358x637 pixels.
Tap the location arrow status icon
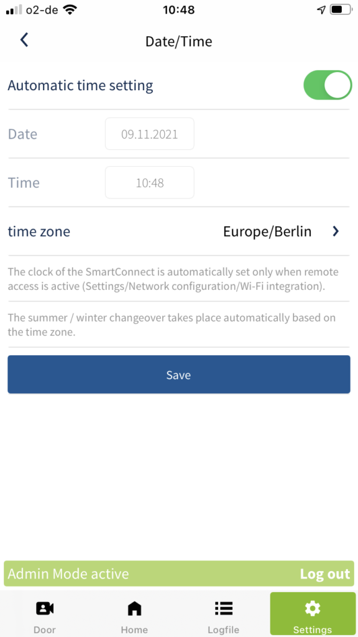pos(321,10)
